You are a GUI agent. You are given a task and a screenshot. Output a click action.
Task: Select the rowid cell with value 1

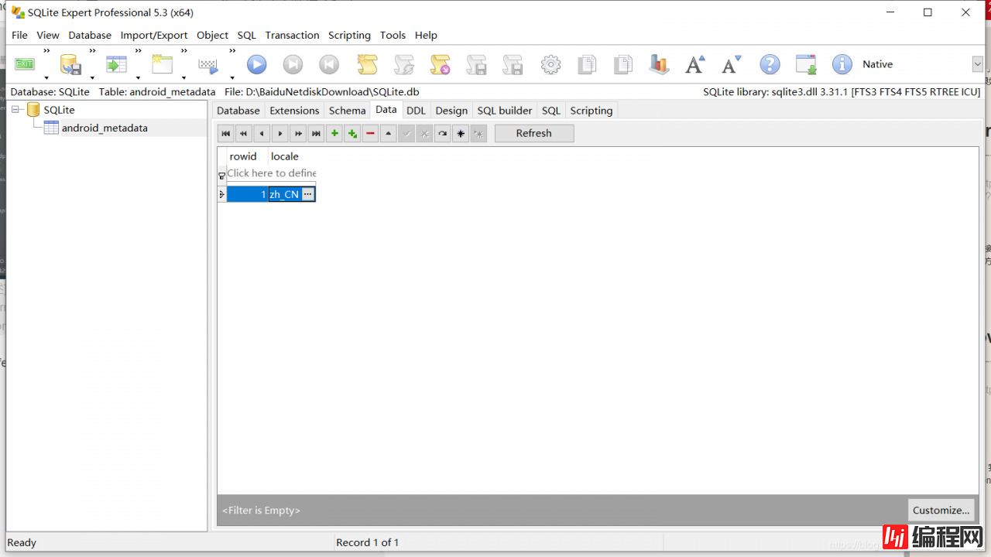pos(247,194)
